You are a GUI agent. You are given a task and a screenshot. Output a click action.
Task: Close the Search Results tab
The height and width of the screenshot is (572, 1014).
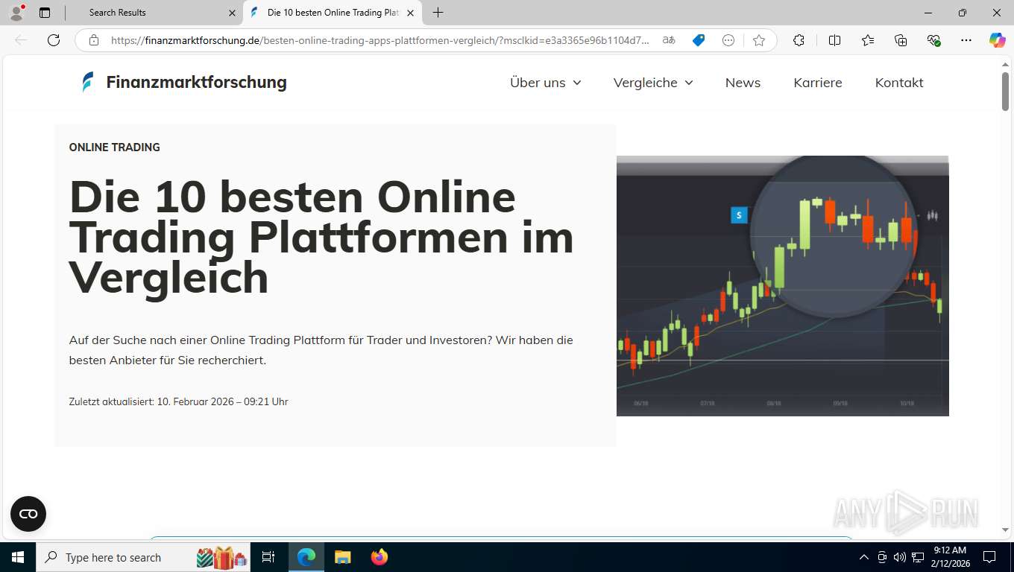click(232, 13)
